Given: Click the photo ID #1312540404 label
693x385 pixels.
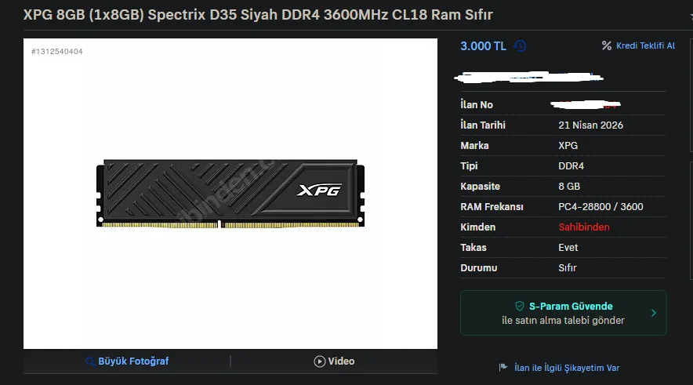Looking at the screenshot, I should click(57, 51).
